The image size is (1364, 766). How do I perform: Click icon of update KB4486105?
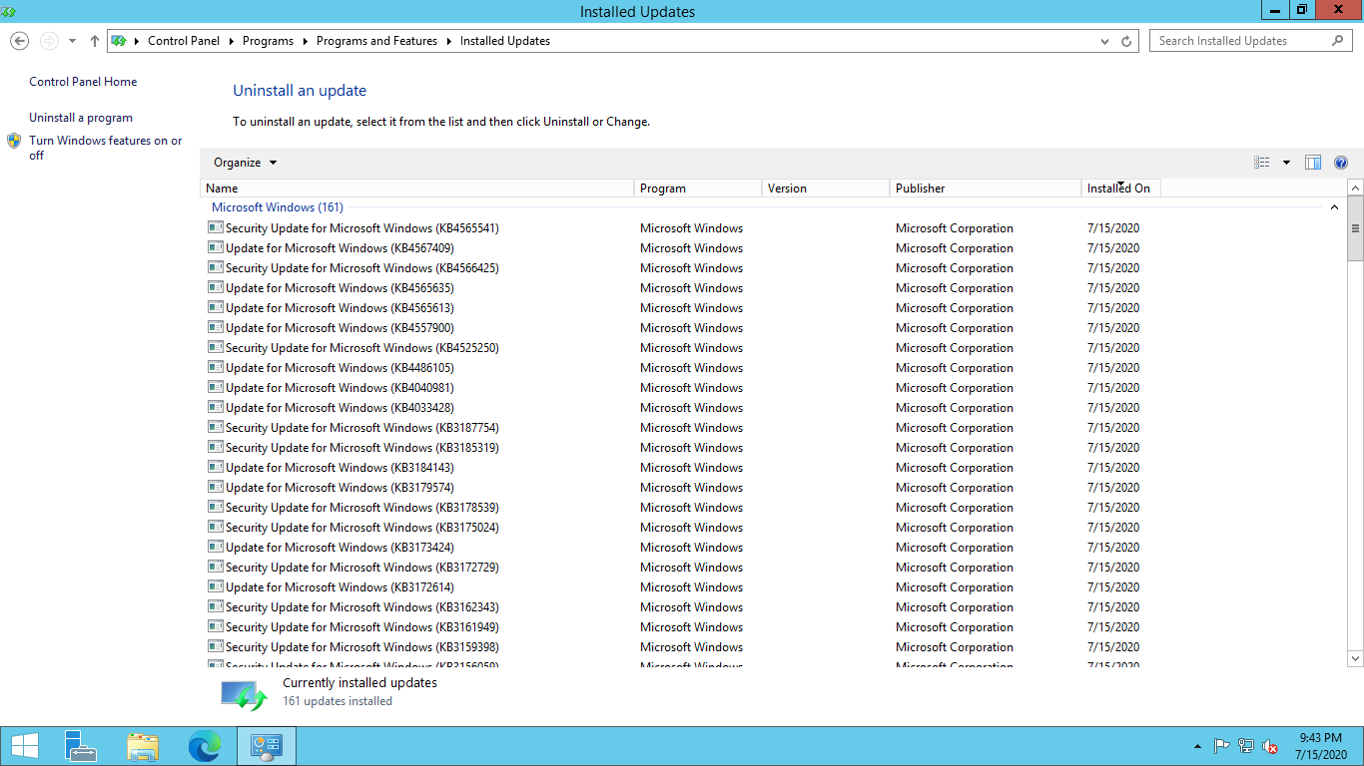[x=216, y=367]
